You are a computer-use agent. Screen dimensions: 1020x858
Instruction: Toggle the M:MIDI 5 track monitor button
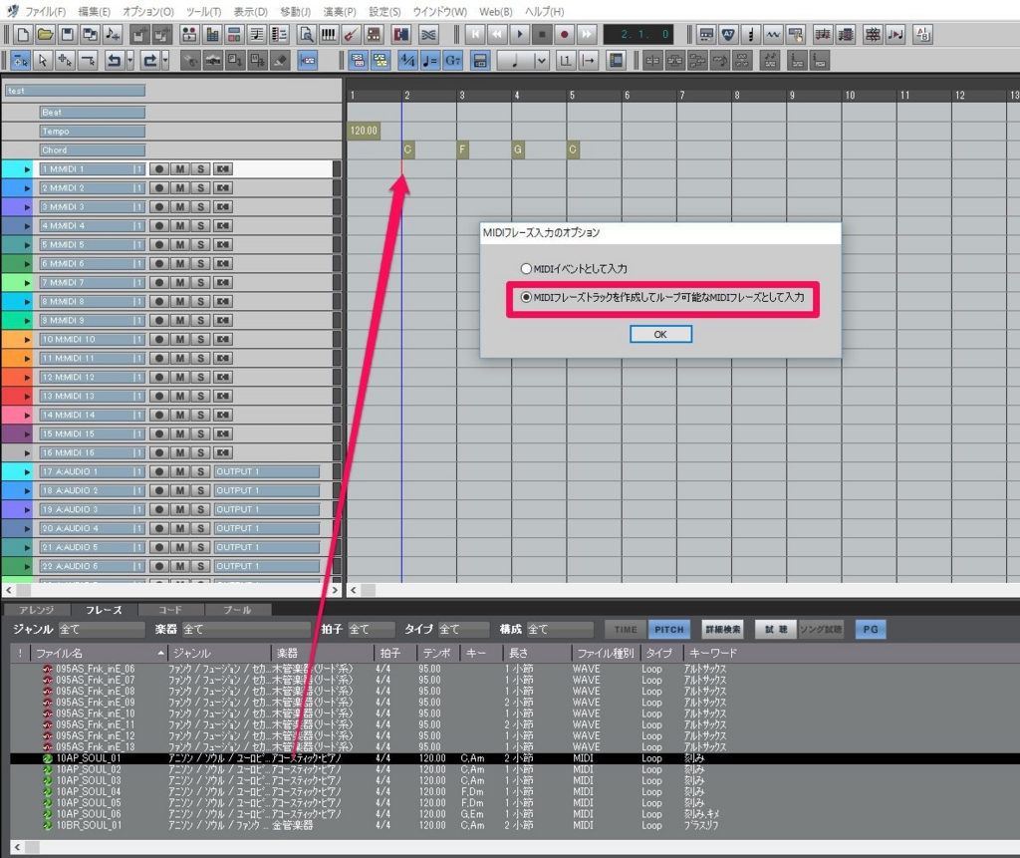coord(223,245)
